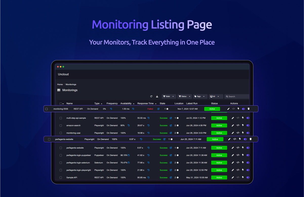Viewport: 304px width, 197px height.
Task: Open the Status filter dropdown
Action: (x=185, y=96)
